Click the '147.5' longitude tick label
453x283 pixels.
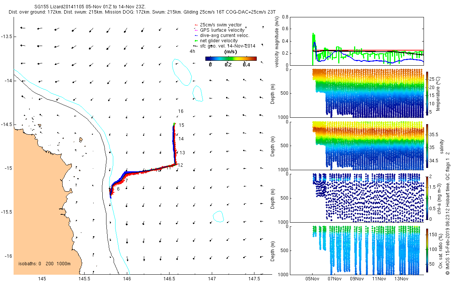point(254,279)
